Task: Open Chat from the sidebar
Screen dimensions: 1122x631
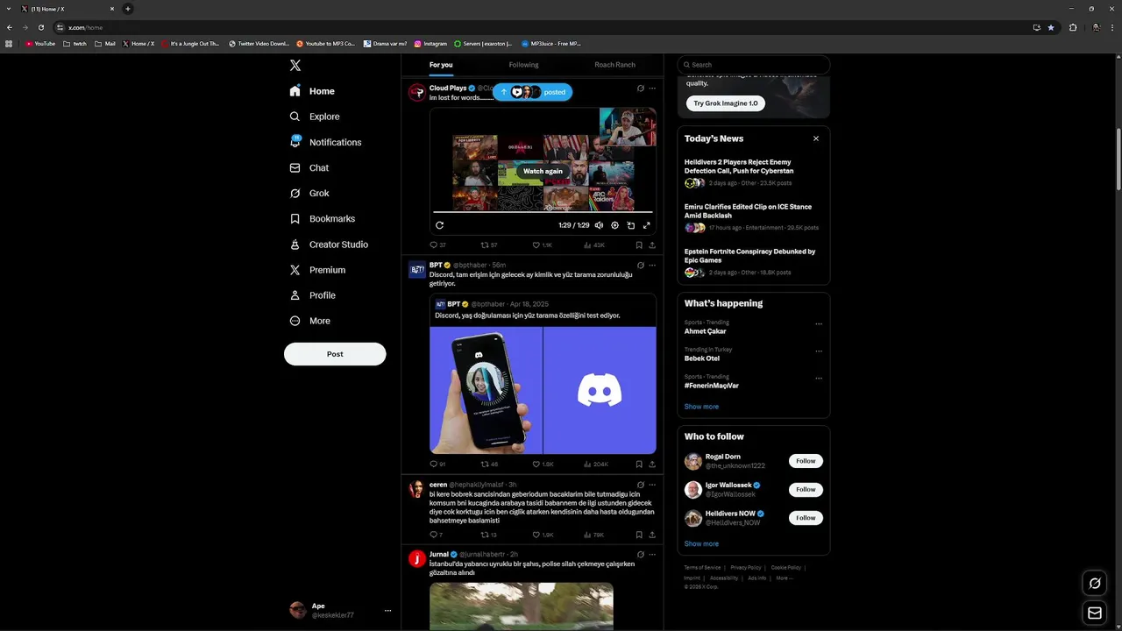Action: click(309, 167)
